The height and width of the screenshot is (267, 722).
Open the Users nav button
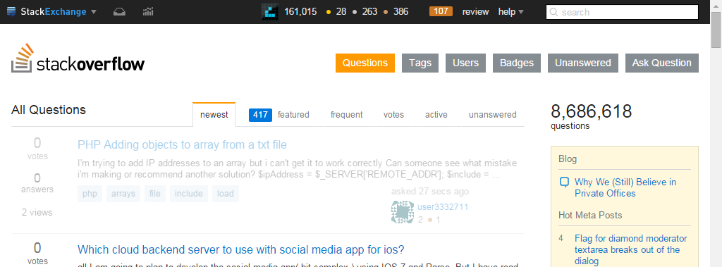tap(465, 63)
